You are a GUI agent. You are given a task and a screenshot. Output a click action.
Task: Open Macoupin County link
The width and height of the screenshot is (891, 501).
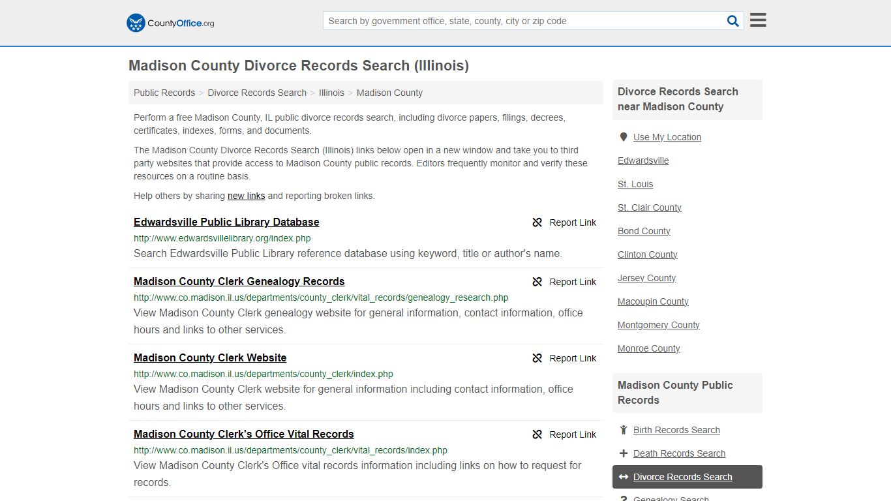(653, 301)
